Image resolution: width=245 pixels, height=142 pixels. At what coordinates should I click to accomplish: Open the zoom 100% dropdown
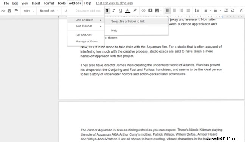point(29,11)
